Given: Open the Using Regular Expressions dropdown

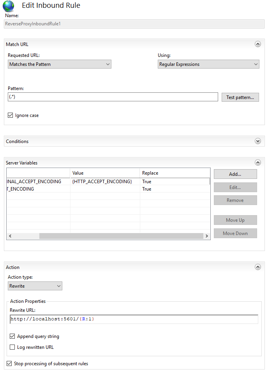Looking at the screenshot, I should tap(208, 64).
